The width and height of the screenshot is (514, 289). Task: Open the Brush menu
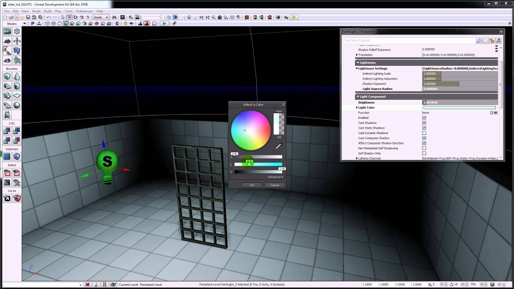pyautogui.click(x=36, y=11)
